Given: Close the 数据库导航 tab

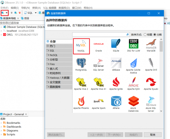Looking at the screenshot, I should (18, 18).
